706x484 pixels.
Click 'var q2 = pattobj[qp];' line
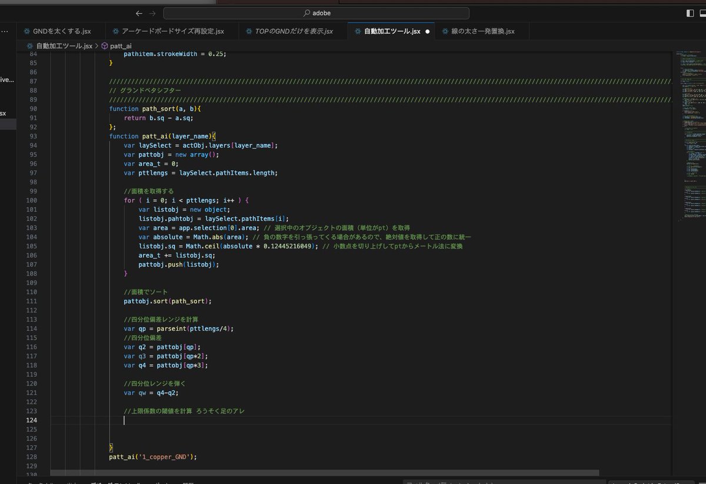162,347
